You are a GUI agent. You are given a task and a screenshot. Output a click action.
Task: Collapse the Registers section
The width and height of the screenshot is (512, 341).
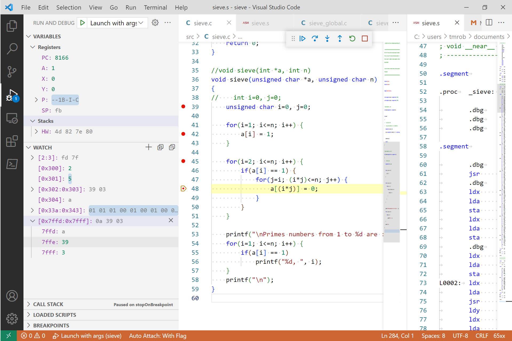pos(33,47)
